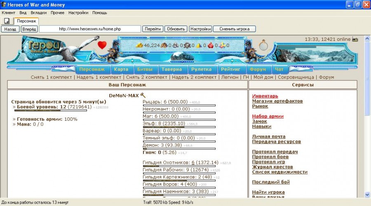Open the Карта navigation tab
Screen dimensions: 371x206
point(121,69)
